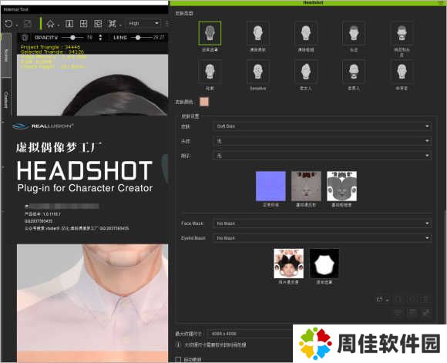447x363 pixels.
Task: Click the grey face diffuse texture thumbnail
Action: pyautogui.click(x=306, y=187)
